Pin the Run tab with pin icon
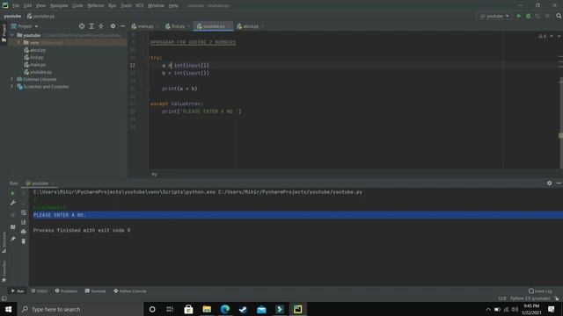Screen dimensions: 563x316 coord(13,239)
